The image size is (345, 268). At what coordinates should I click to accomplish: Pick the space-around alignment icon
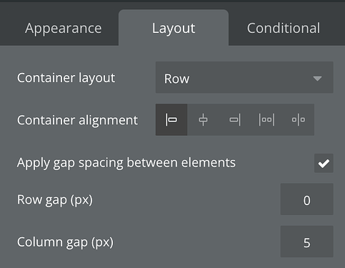pos(298,119)
